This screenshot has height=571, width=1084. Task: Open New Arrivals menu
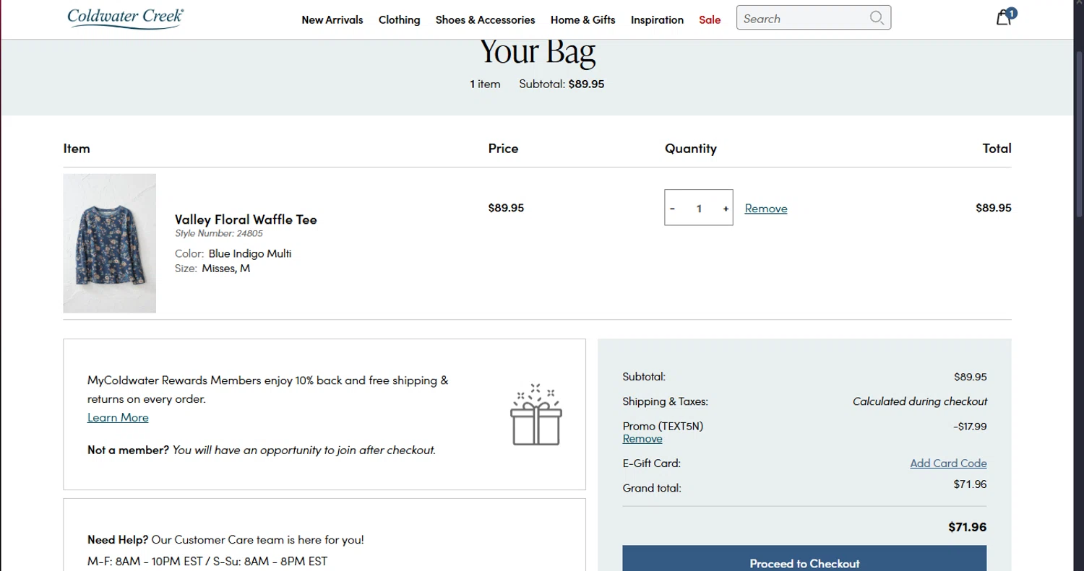tap(332, 19)
